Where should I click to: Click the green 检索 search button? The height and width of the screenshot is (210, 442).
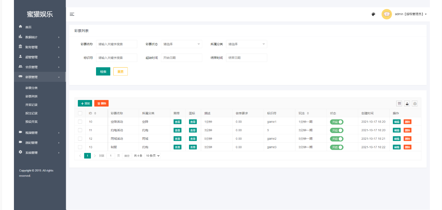coord(103,72)
